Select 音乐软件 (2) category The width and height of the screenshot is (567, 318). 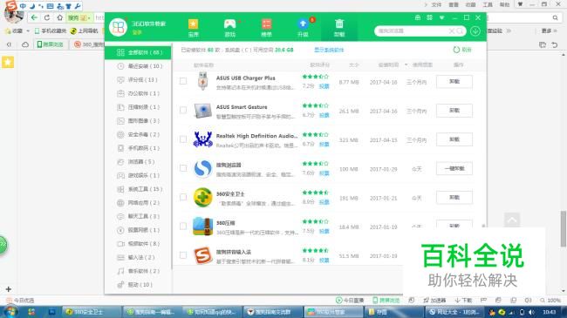point(138,271)
